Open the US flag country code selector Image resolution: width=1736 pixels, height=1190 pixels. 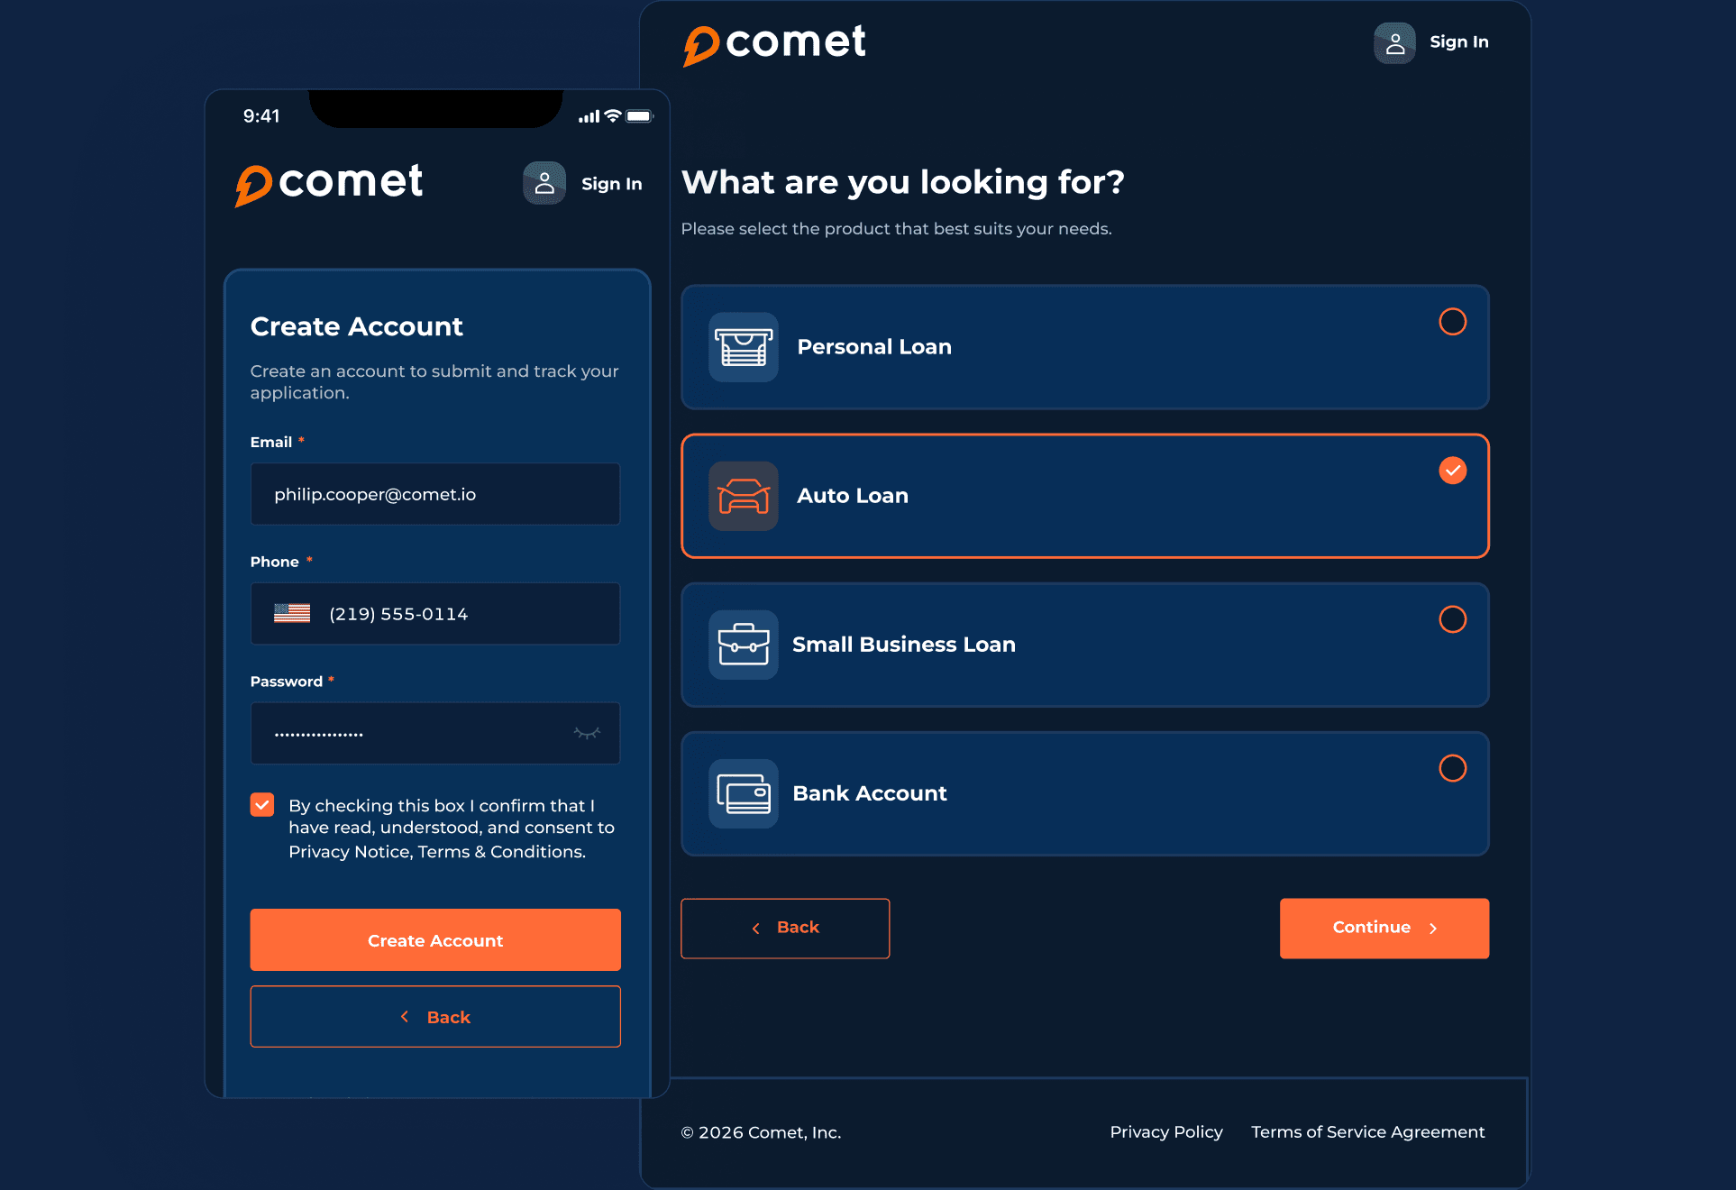[292, 613]
